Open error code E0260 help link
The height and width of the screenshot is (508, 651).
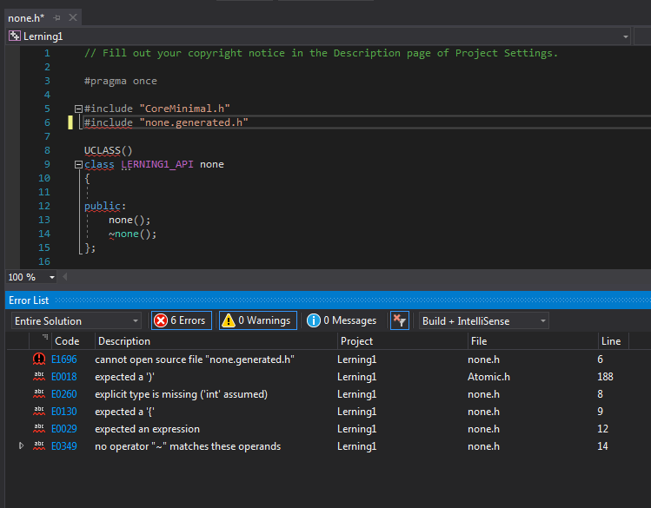(x=63, y=394)
